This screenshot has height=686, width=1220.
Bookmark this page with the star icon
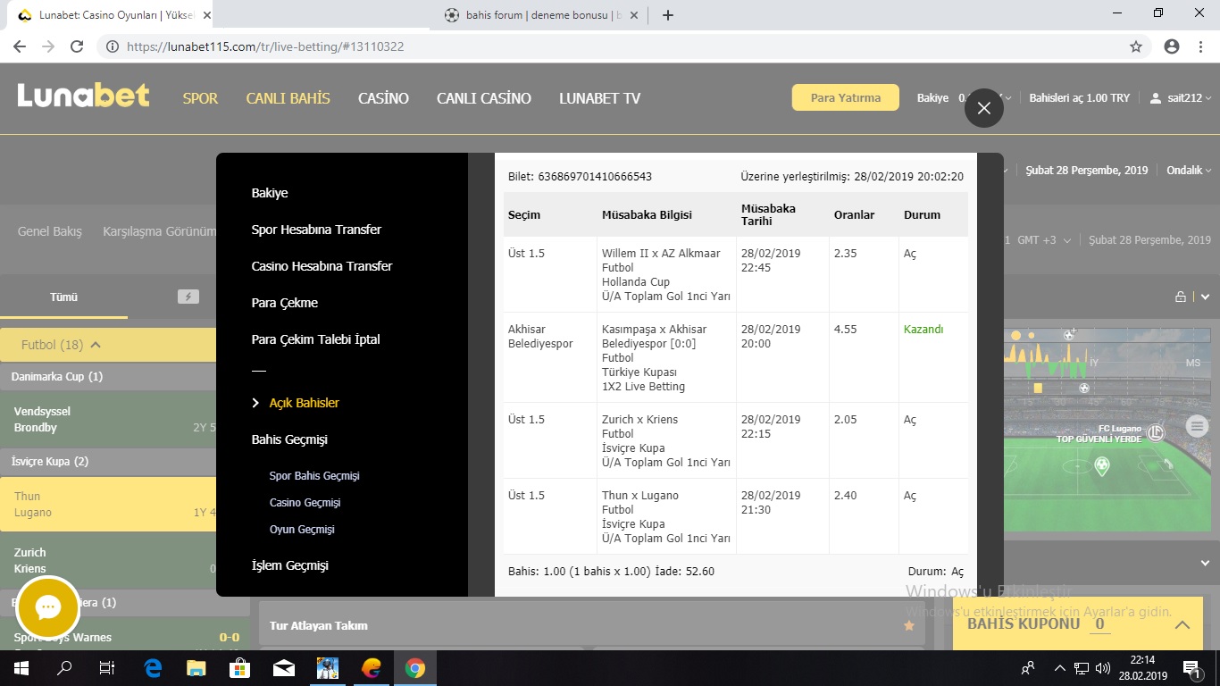1136,46
